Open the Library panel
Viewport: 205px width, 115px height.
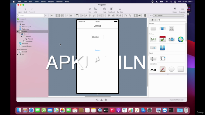pyautogui.click(x=175, y=9)
